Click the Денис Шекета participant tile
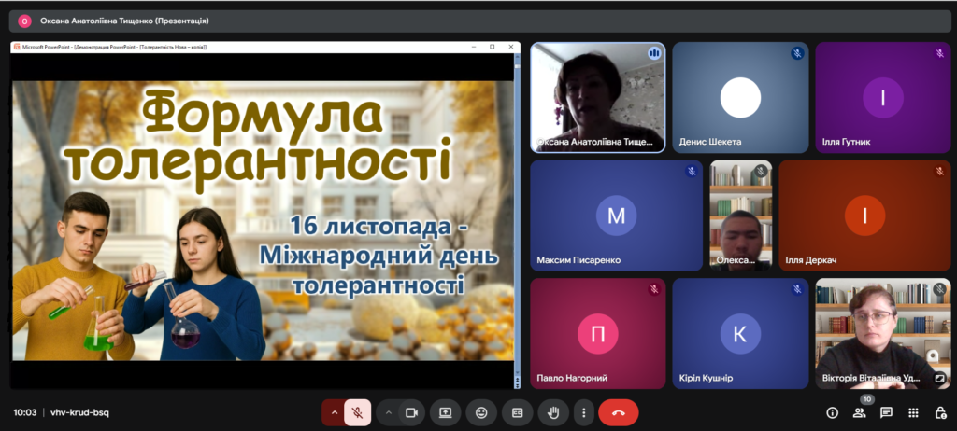This screenshot has height=431, width=957. click(740, 97)
